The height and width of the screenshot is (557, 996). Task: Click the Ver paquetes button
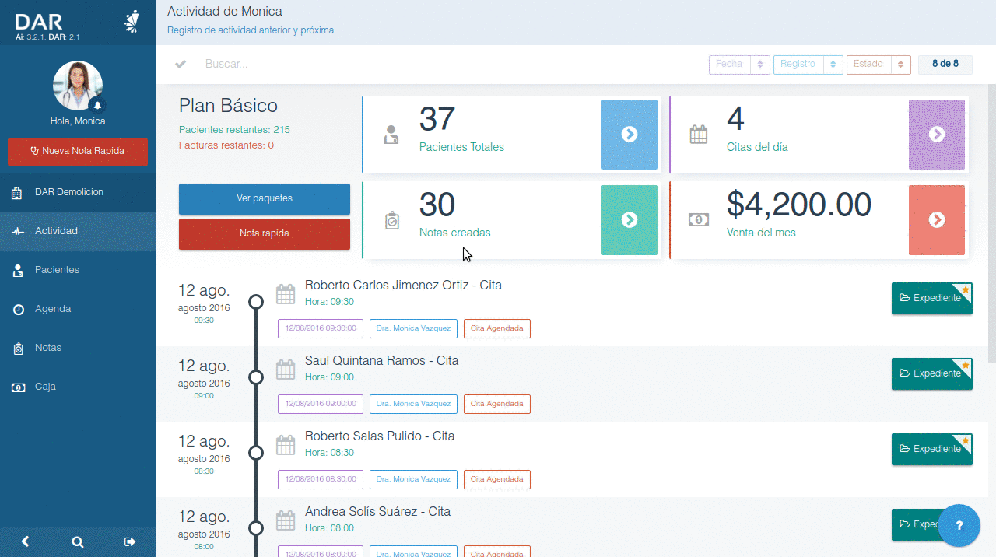[265, 198]
